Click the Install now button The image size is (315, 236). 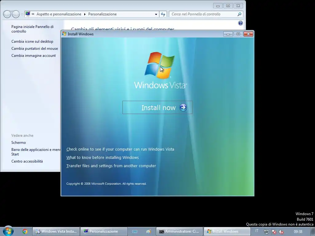(x=157, y=107)
